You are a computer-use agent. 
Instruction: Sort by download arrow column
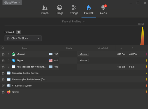click(121, 48)
